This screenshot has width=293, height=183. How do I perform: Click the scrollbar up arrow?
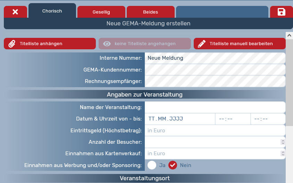point(289,35)
